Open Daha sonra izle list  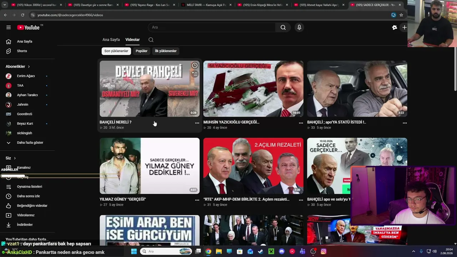click(27, 196)
